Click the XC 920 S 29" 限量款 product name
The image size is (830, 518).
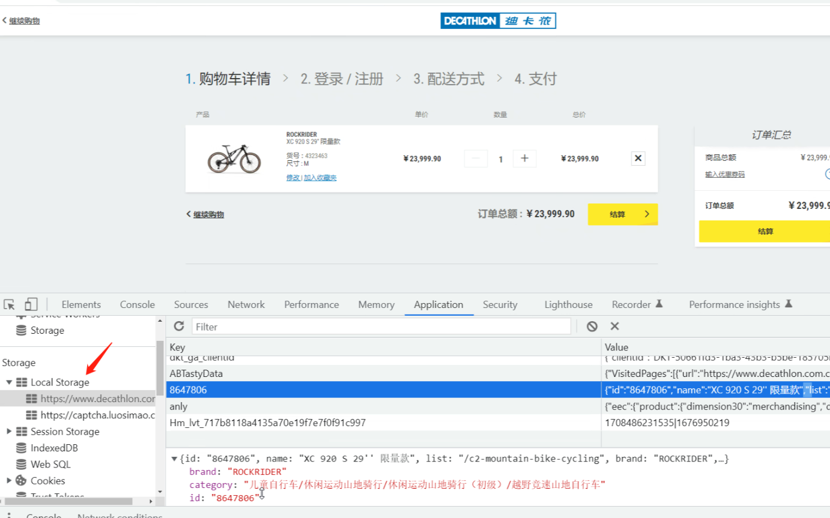click(313, 142)
